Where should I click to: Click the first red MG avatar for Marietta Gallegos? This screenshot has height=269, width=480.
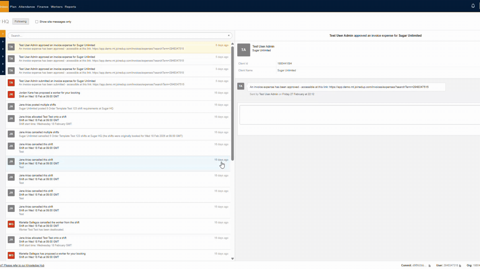(x=11, y=224)
